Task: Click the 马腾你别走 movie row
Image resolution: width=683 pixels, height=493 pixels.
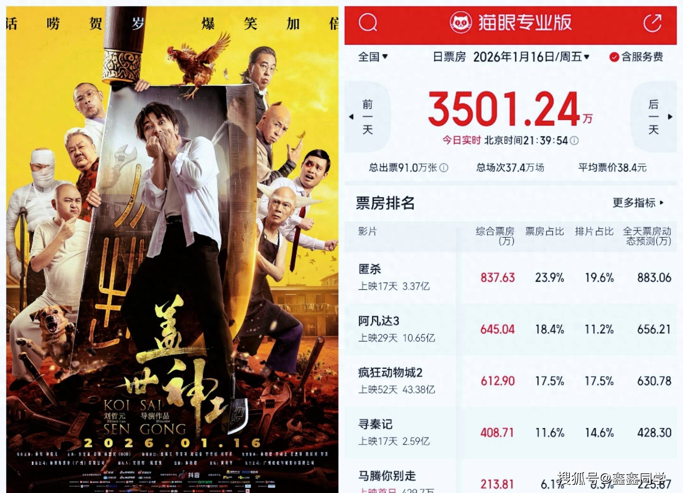Action: [x=511, y=476]
